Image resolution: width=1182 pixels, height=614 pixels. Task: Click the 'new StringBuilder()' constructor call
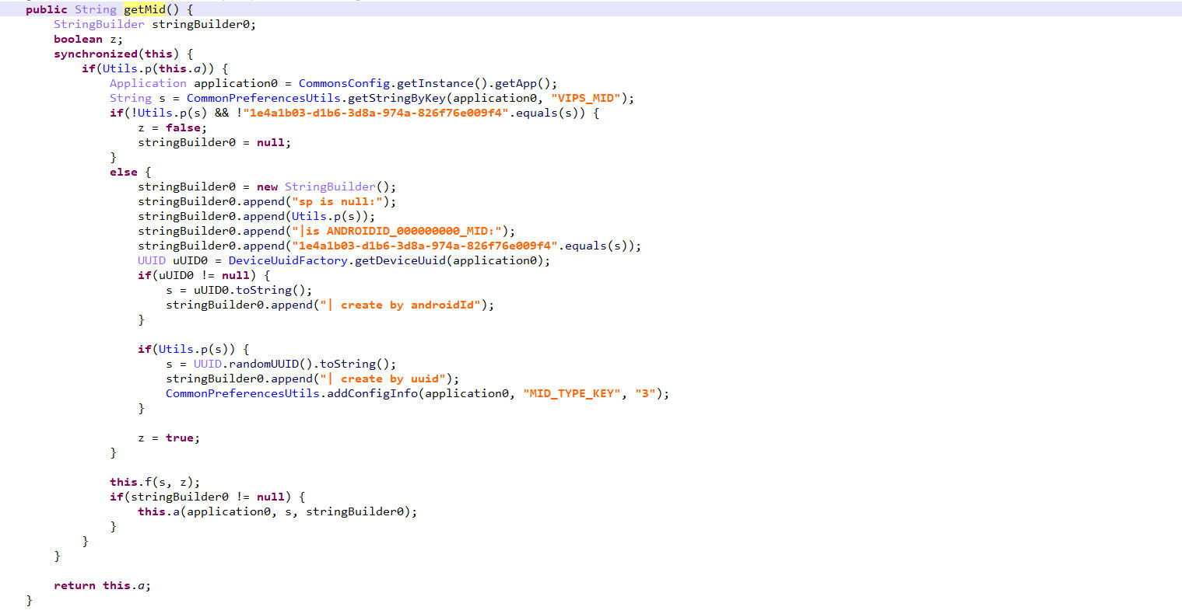click(326, 187)
